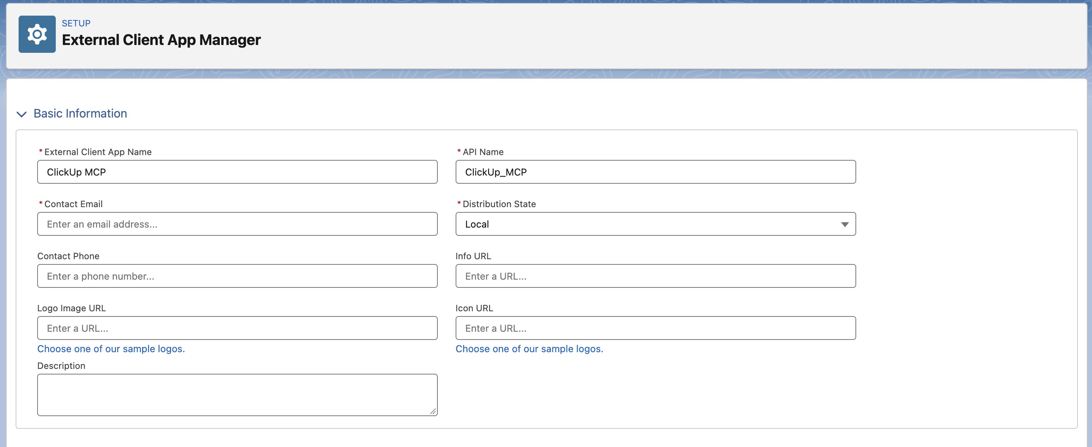Edit the External Client App Name field

click(237, 171)
